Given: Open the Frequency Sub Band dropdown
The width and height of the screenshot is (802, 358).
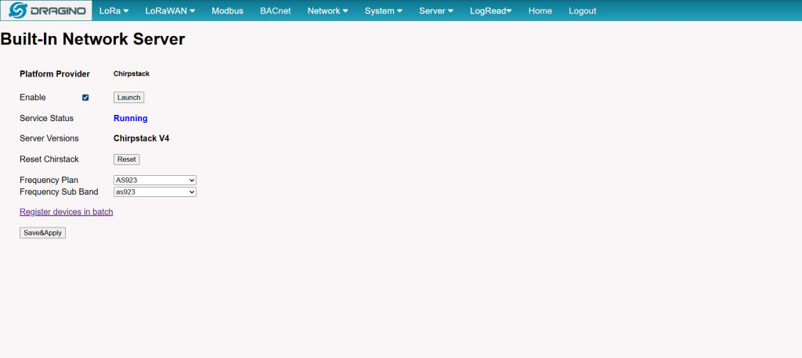Looking at the screenshot, I should (x=154, y=192).
